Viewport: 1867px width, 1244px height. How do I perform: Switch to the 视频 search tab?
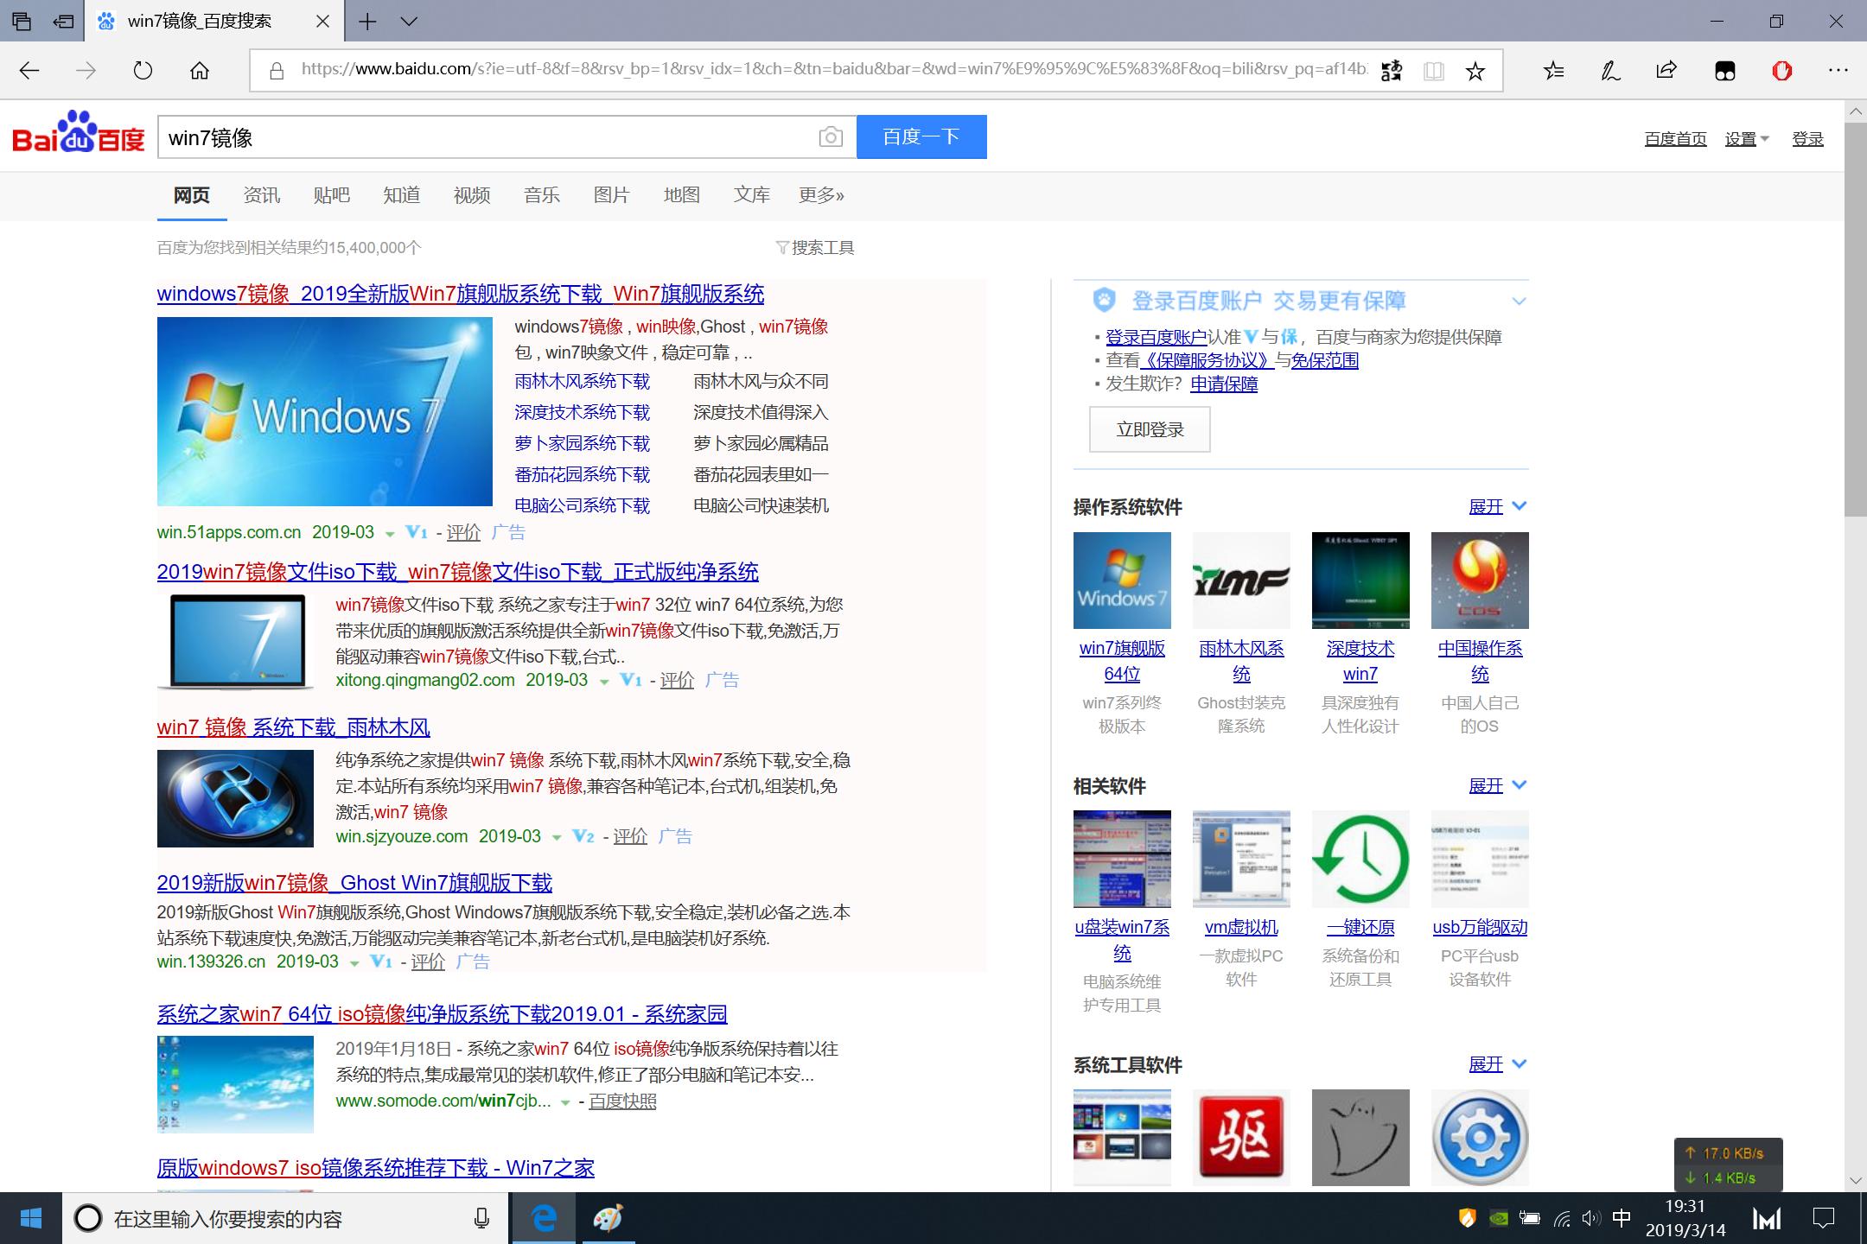tap(471, 195)
